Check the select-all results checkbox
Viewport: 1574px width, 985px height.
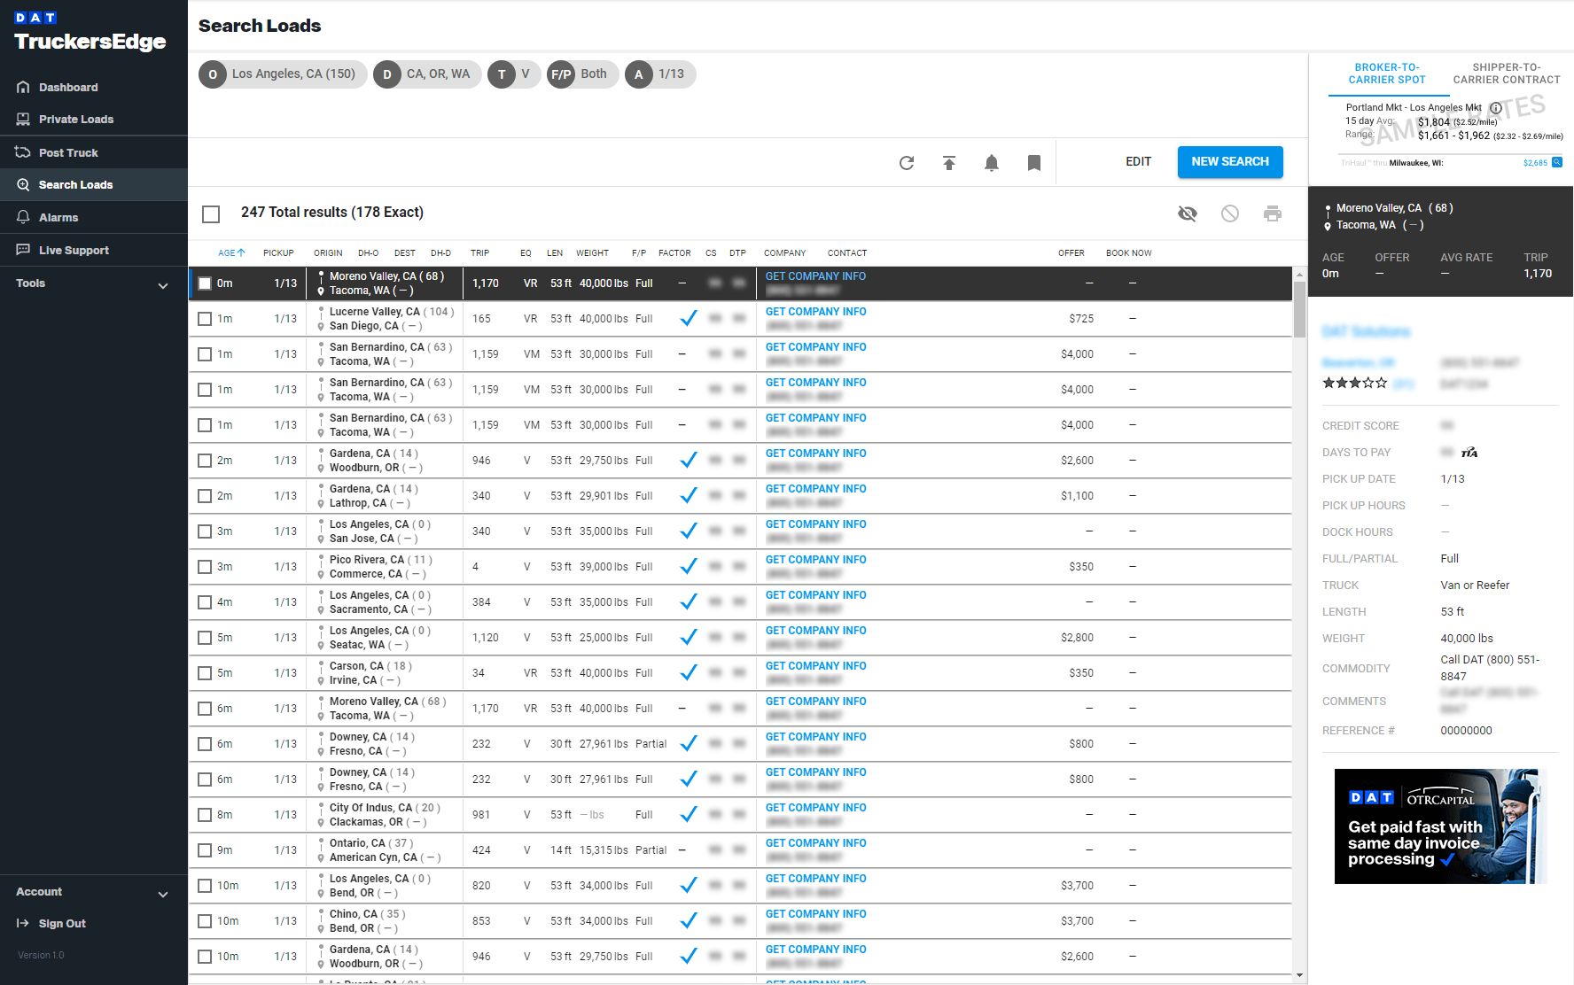click(x=211, y=213)
